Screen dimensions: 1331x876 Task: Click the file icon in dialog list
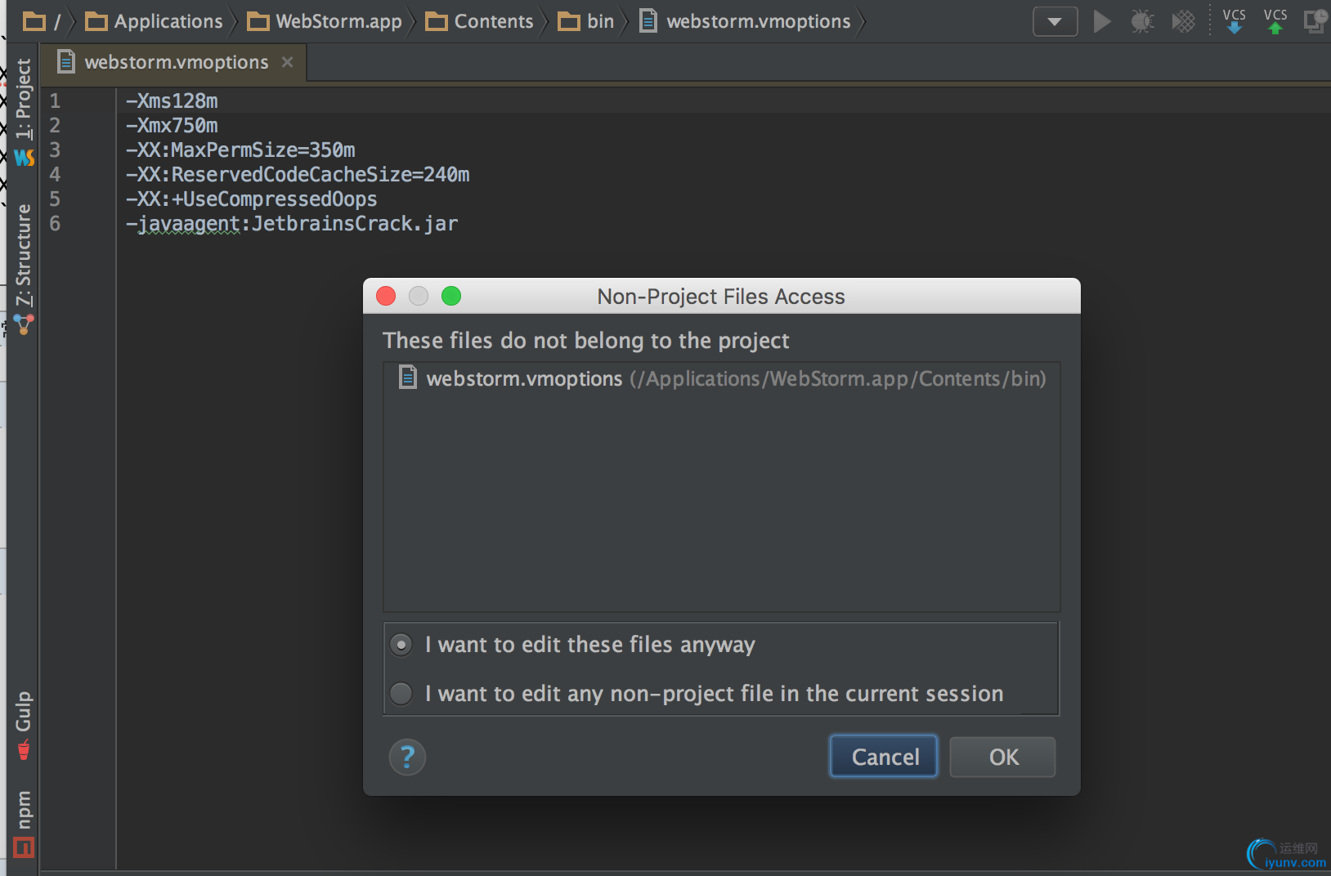407,377
